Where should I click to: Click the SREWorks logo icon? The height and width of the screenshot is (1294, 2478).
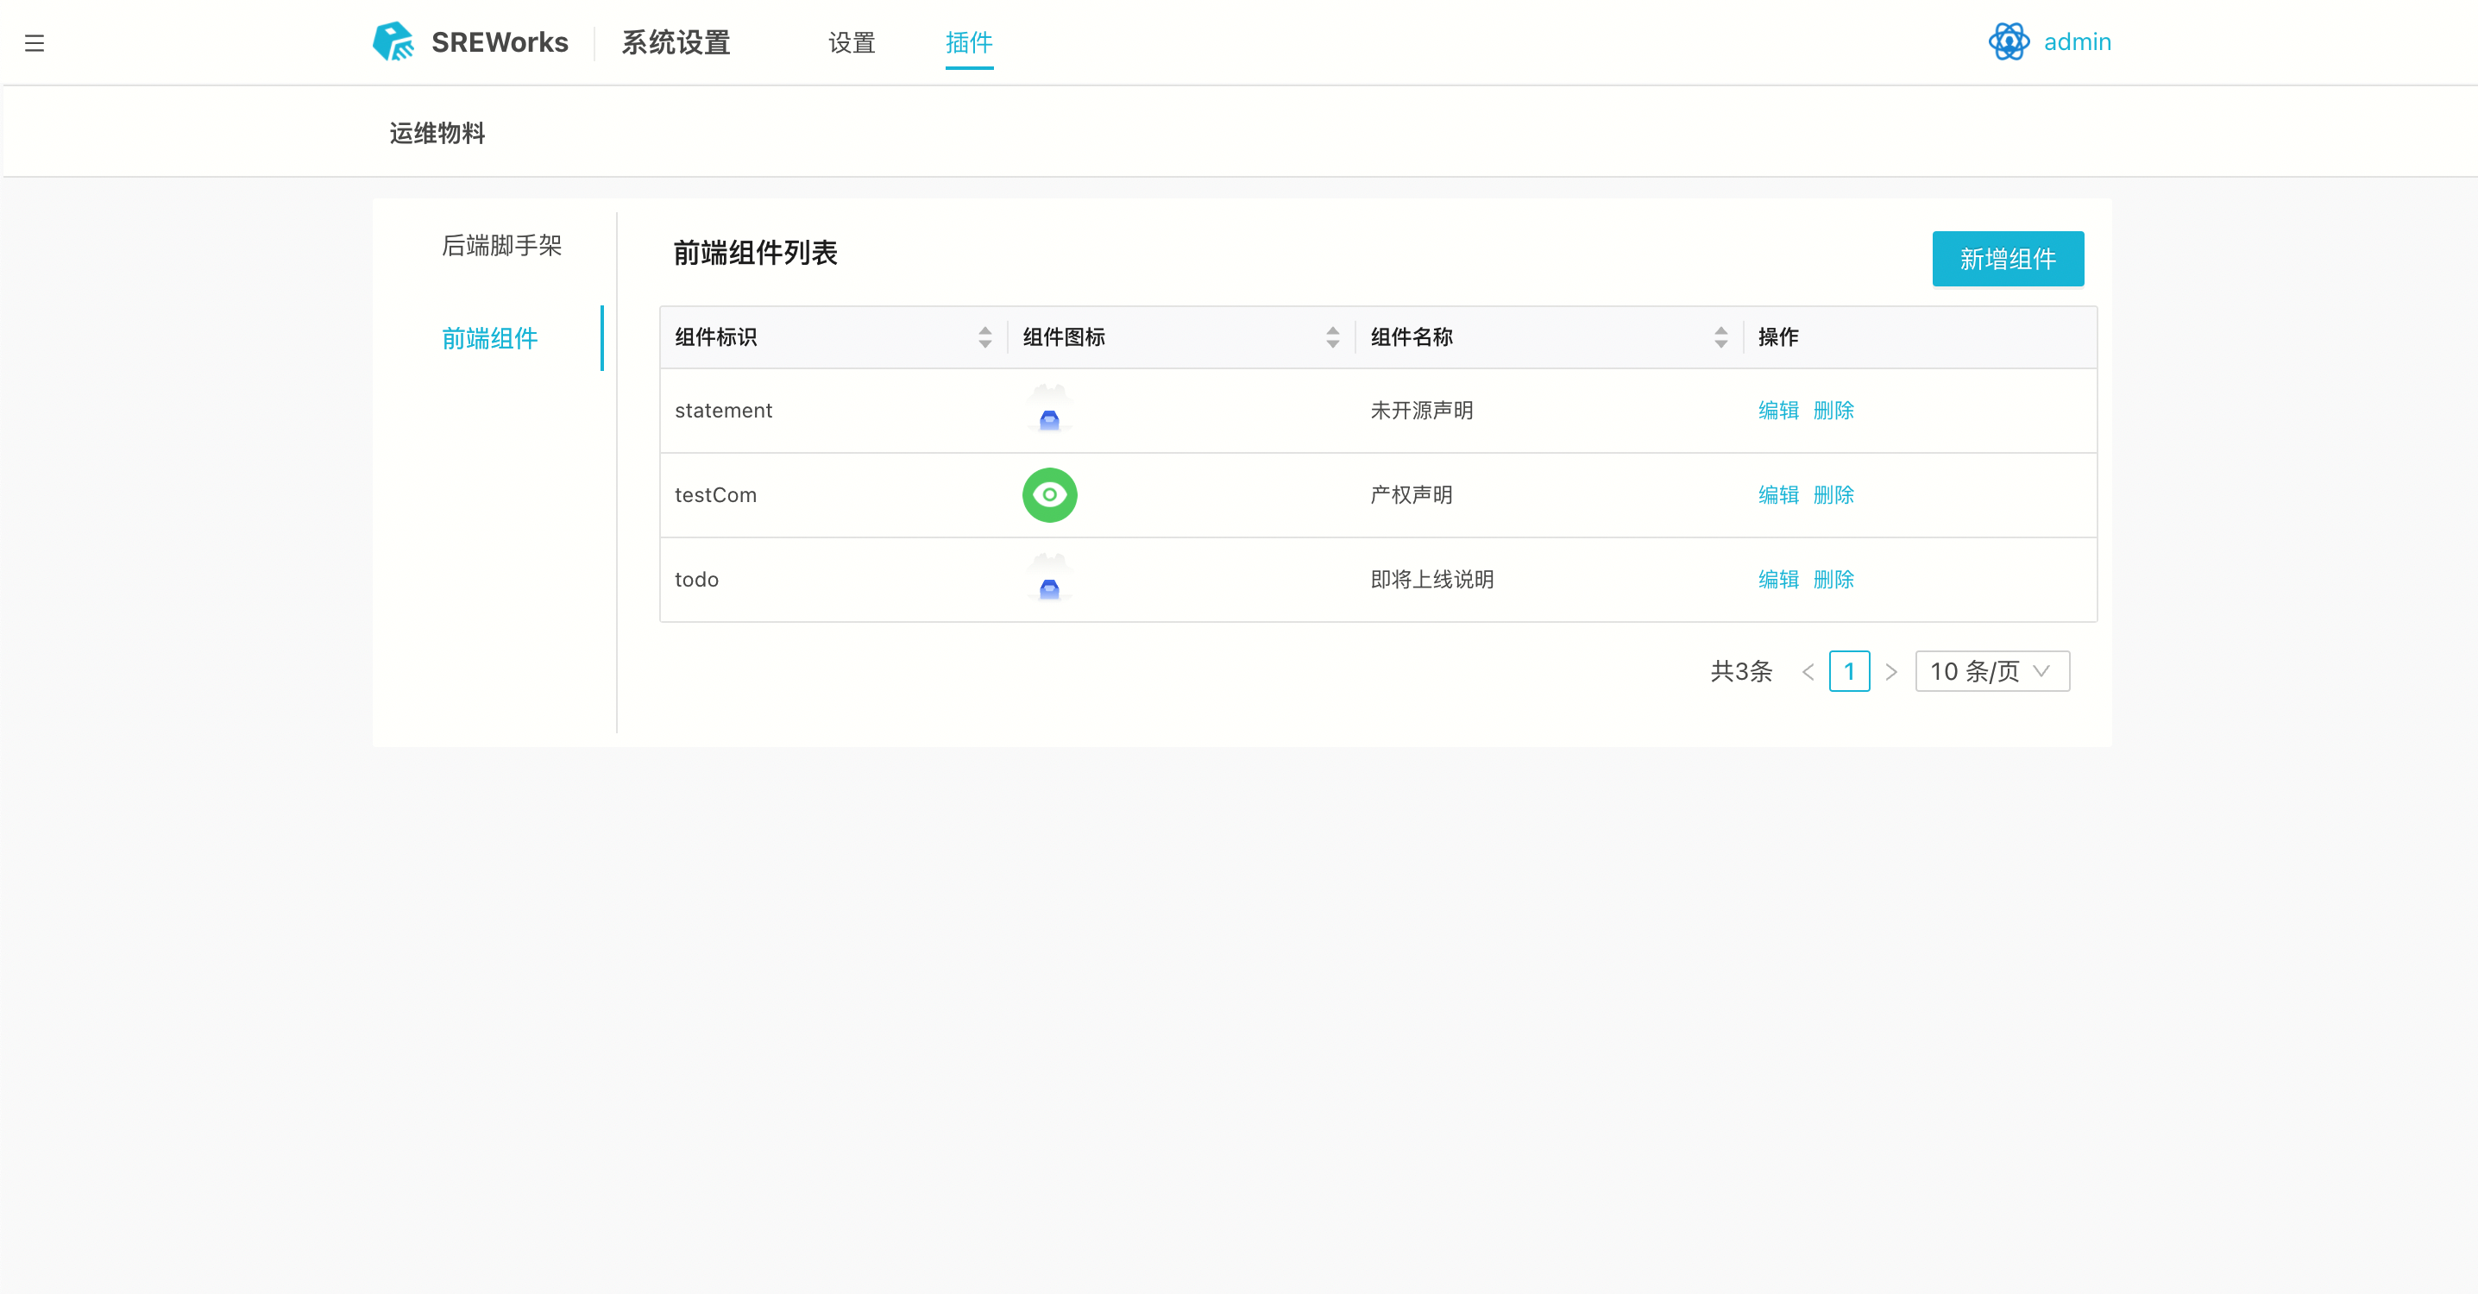tap(393, 42)
